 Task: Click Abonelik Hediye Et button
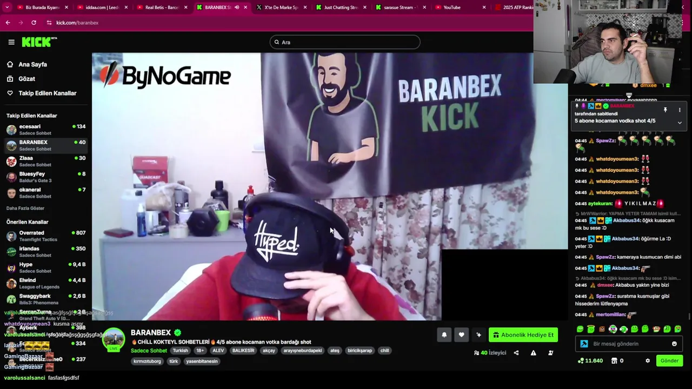pyautogui.click(x=523, y=335)
